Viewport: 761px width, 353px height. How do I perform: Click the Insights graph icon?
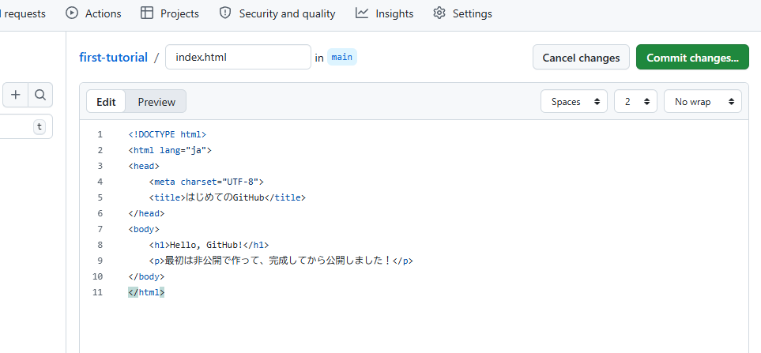click(x=362, y=13)
